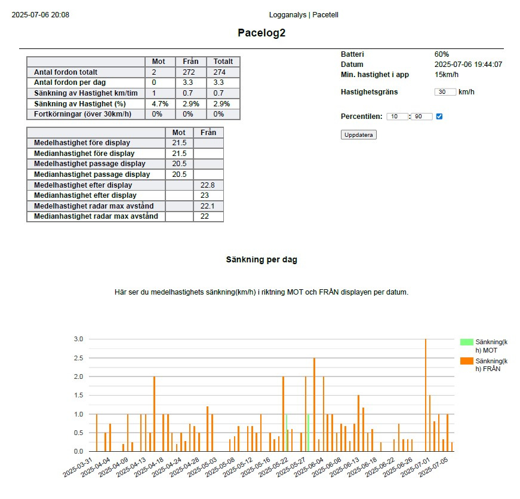Viewport: 520px width, 499px height.
Task: Select the Batteri value 60%
Action: pyautogui.click(x=441, y=54)
